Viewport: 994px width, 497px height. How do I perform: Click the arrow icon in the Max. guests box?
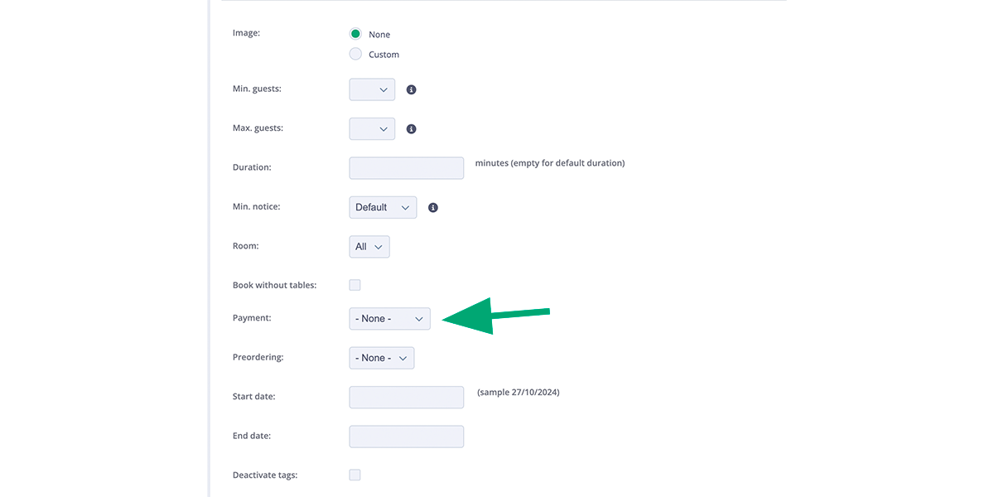382,128
